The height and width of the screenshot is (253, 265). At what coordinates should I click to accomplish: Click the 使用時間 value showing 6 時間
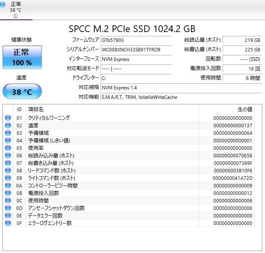[242, 78]
